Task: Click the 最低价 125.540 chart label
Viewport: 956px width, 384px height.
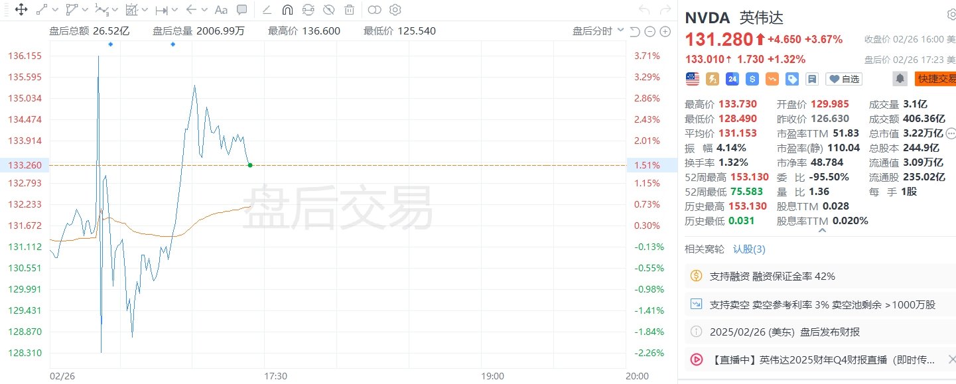Action: point(399,31)
